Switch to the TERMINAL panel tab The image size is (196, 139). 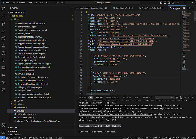coord(127,98)
